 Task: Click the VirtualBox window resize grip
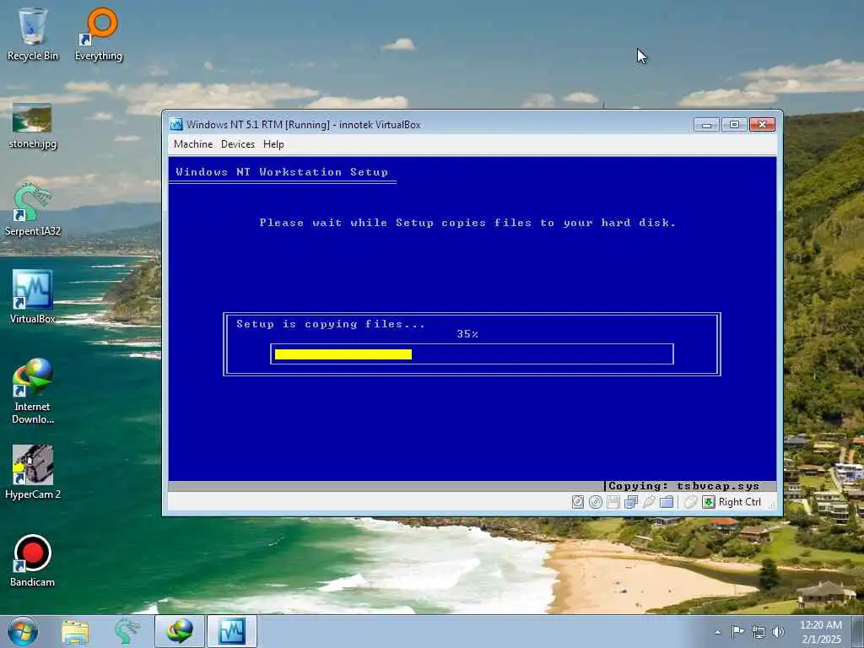click(x=771, y=503)
